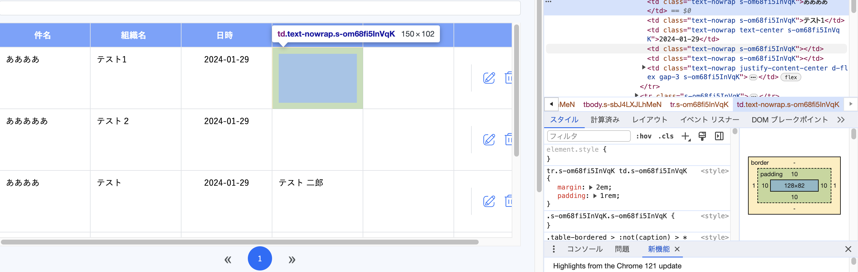
Task: Open <style> source link for tr td rule
Action: coord(714,171)
